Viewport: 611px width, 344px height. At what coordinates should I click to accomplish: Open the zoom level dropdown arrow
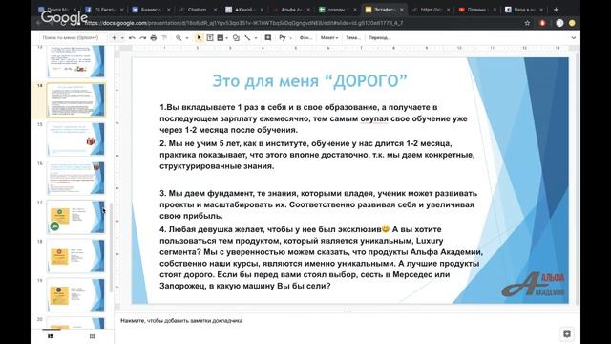tap(187, 38)
